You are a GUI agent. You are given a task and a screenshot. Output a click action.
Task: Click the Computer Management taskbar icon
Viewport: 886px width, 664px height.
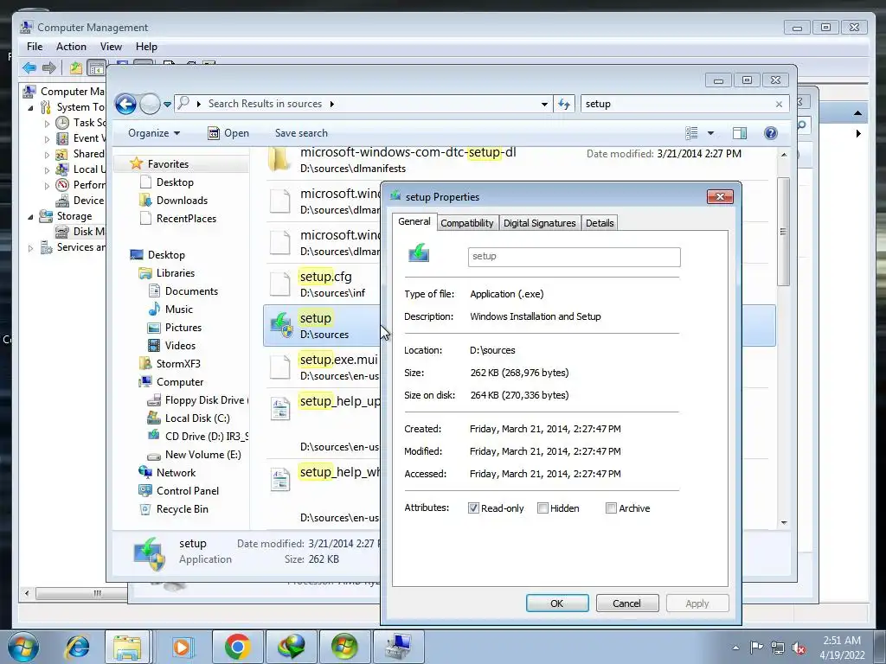tap(399, 647)
